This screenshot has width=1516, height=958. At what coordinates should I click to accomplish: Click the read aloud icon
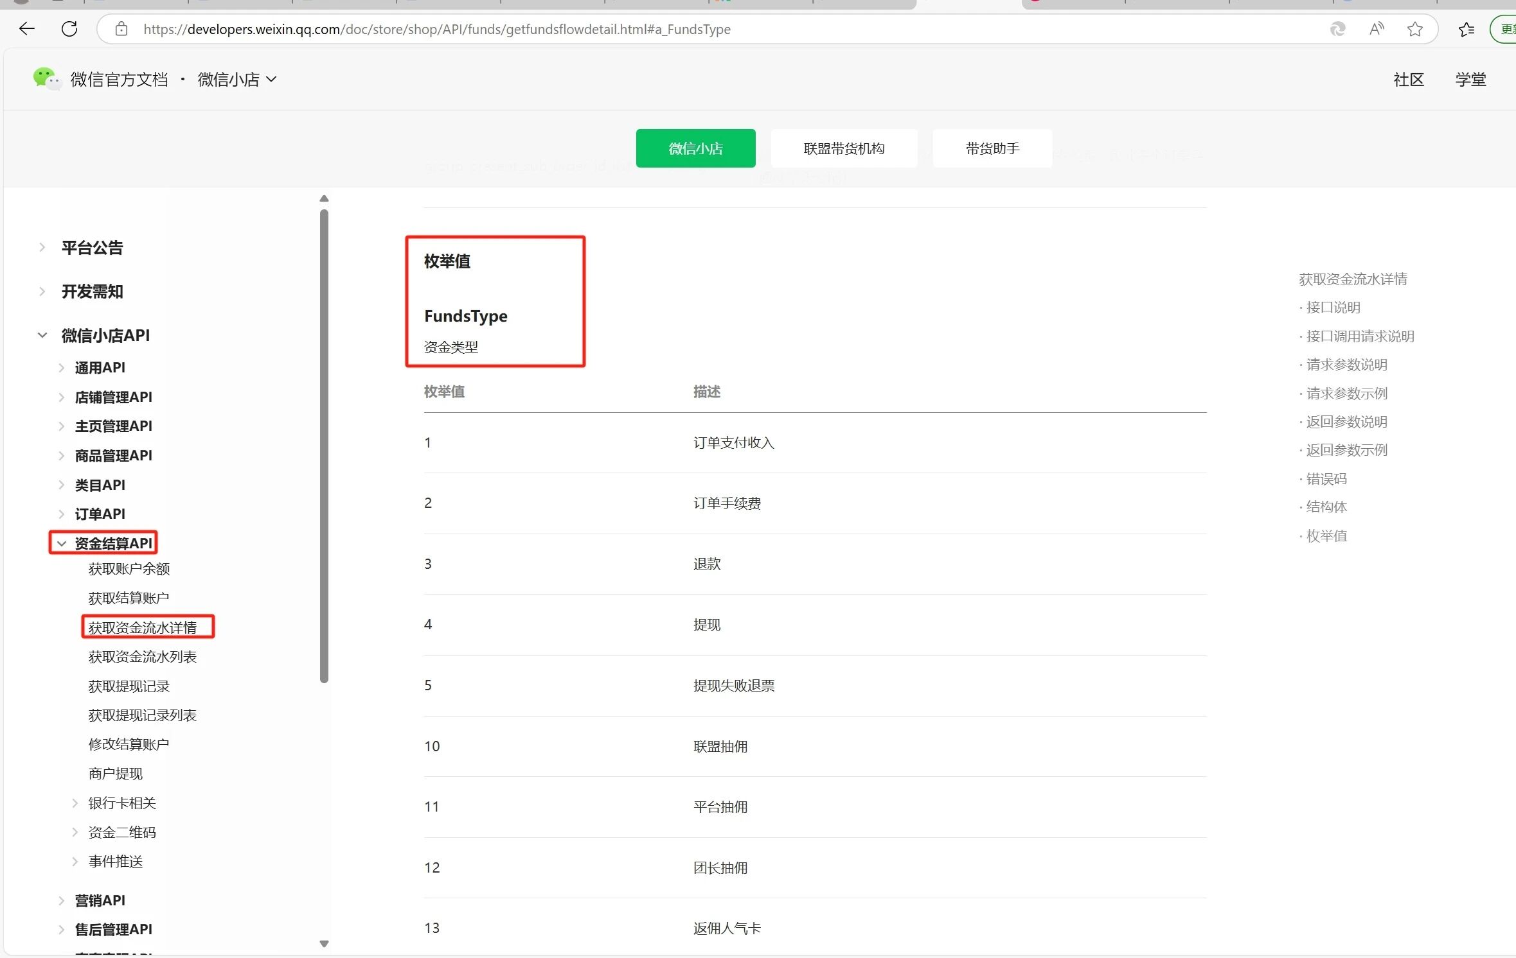[x=1376, y=29]
